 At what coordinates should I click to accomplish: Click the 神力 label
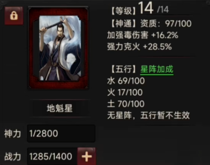click(12, 134)
